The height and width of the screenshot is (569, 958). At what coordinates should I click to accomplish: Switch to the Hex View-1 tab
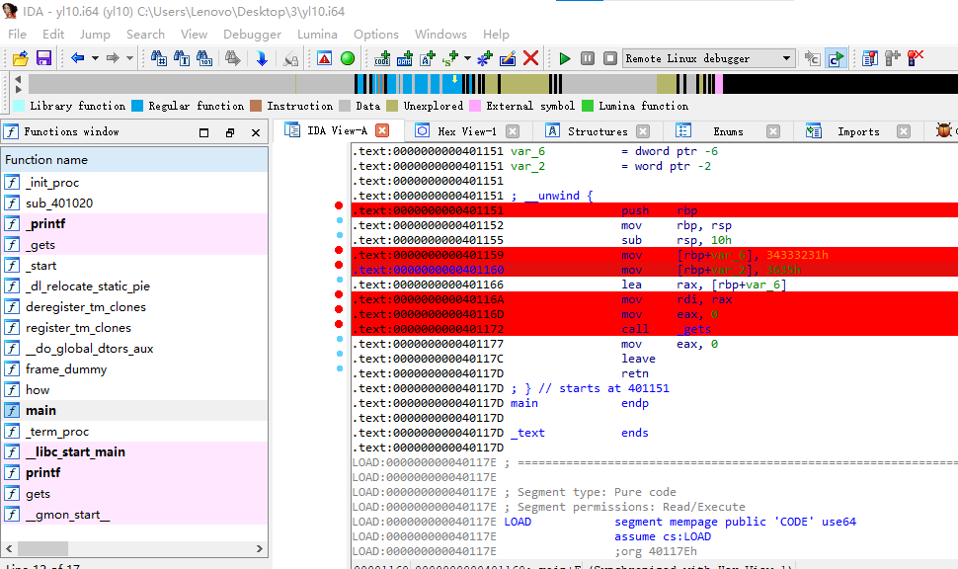pyautogui.click(x=467, y=131)
